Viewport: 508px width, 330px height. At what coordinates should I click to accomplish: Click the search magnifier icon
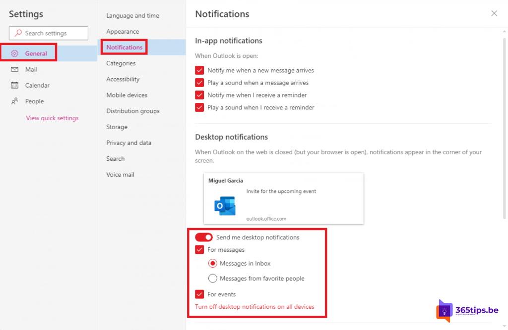18,33
